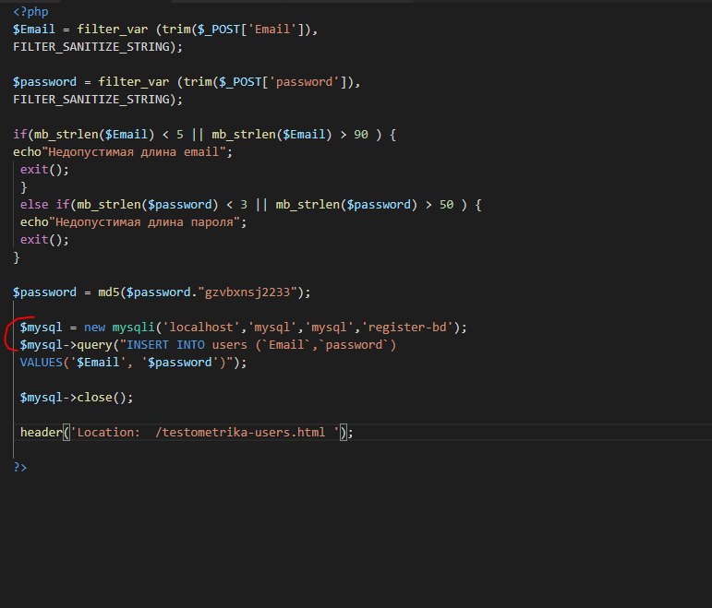Click the /testometrika-users.html path
Viewport: 712px width, 608px height.
(240, 433)
